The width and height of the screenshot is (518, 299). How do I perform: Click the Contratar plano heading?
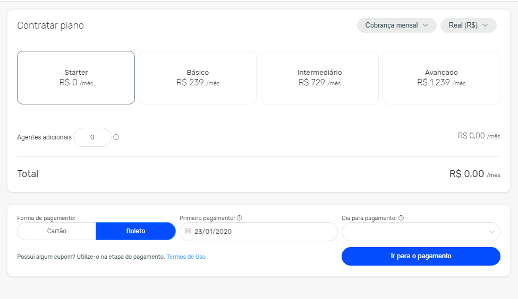(x=50, y=25)
